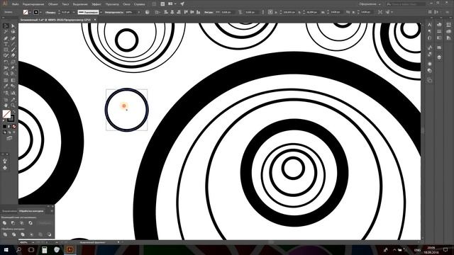454x255 pixels.
Task: Select the Paintbrush tool
Action: (x=13, y=50)
